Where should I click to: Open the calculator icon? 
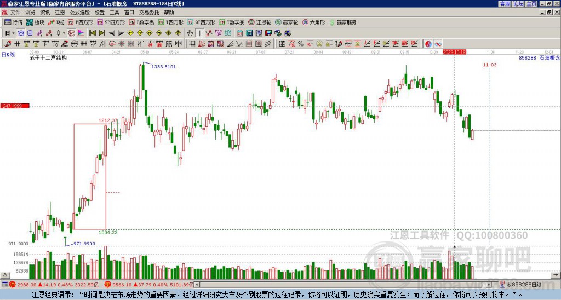pos(250,33)
